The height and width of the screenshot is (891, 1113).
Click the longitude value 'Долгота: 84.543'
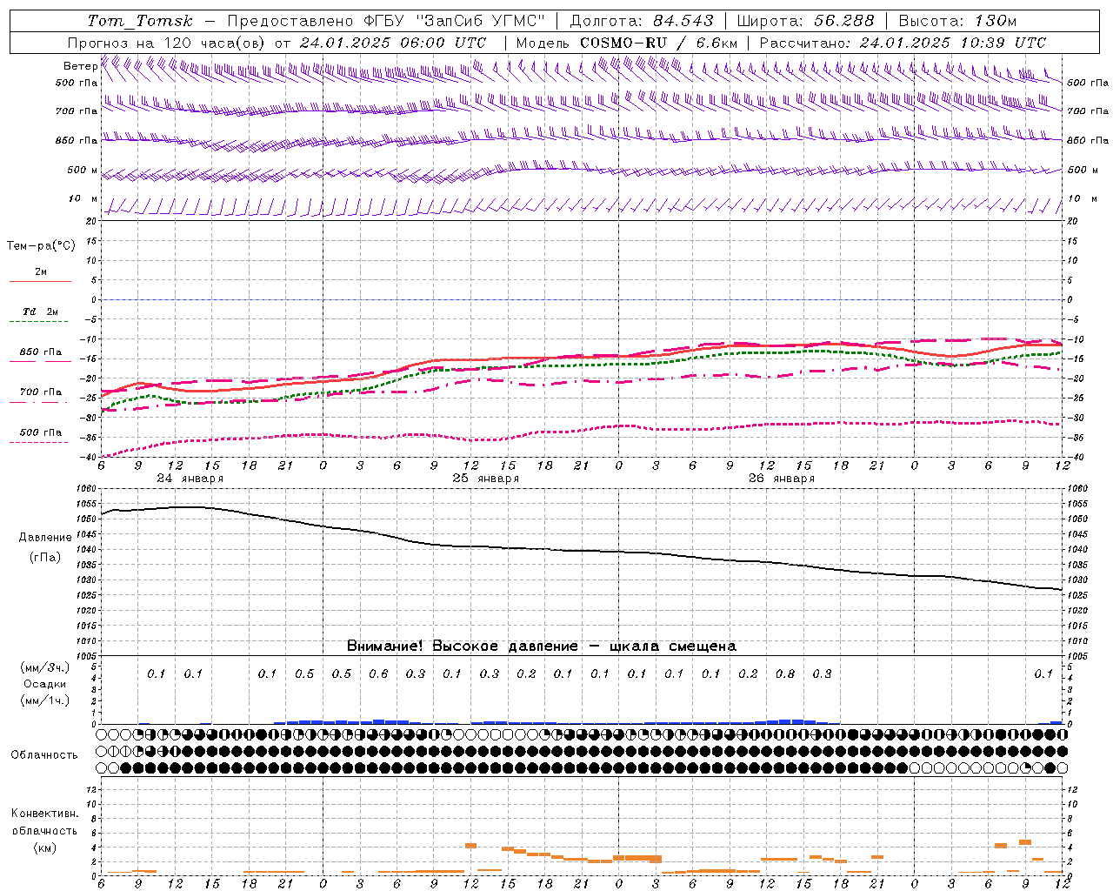click(642, 21)
